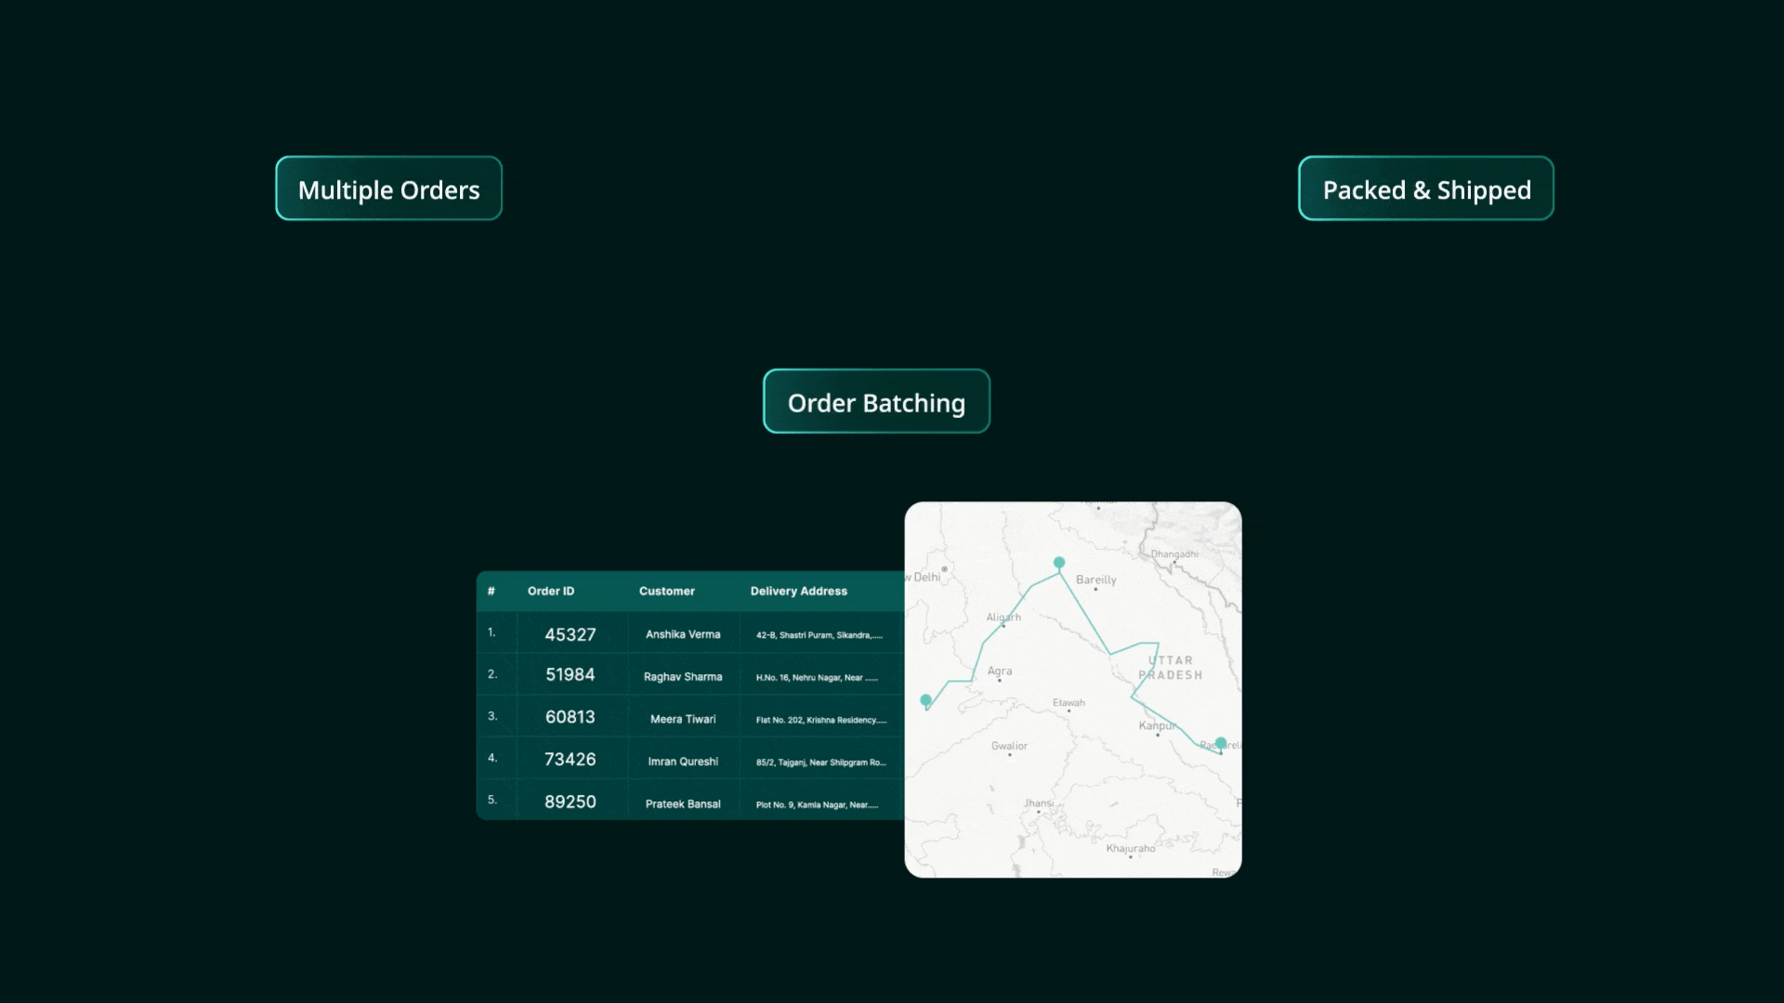Click route end marker near Raebareli

click(1221, 743)
